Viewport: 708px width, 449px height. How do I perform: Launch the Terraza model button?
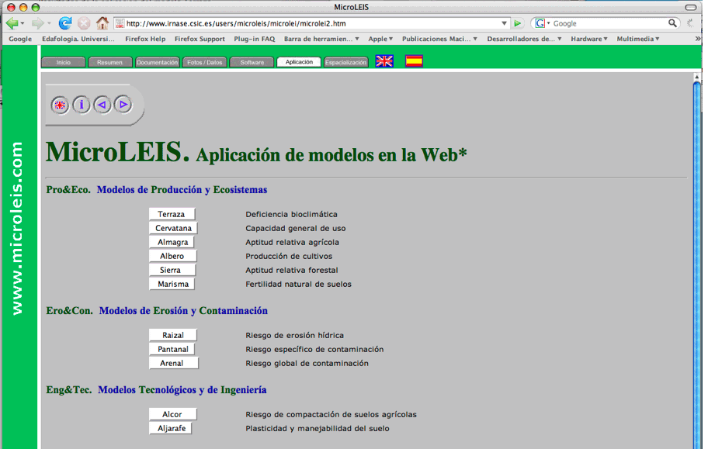pos(172,214)
